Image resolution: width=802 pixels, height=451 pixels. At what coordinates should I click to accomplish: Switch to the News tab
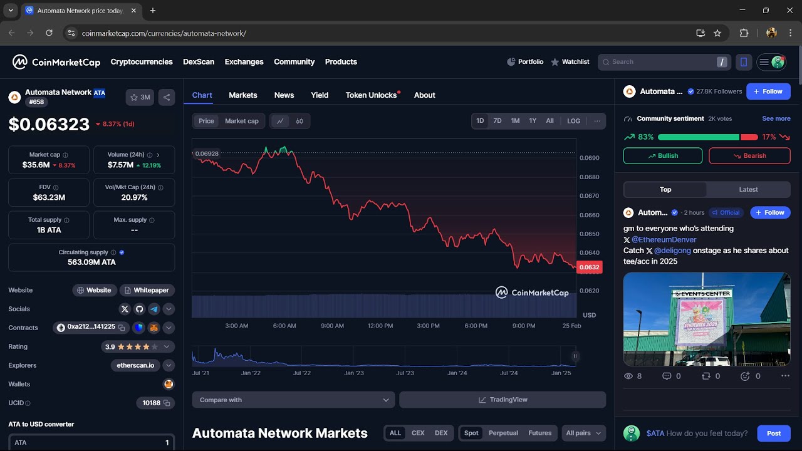(x=284, y=95)
